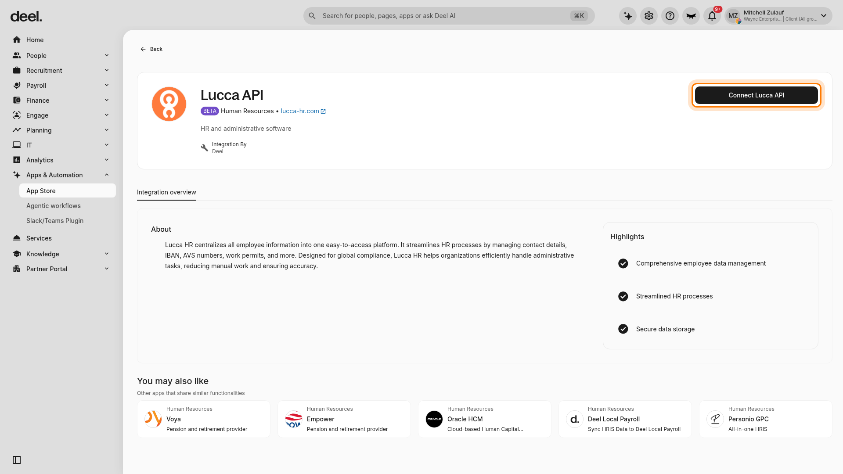Open the settings gear icon
This screenshot has width=843, height=474.
point(649,16)
